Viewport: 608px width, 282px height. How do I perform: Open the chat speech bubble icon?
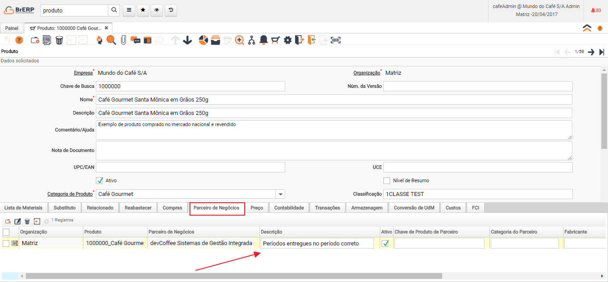click(136, 40)
